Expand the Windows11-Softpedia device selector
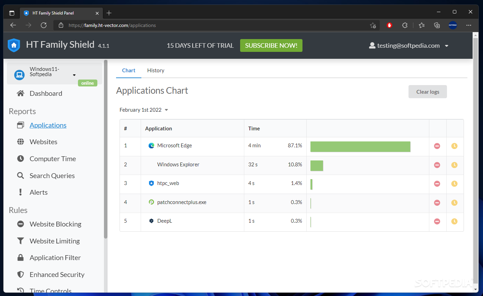 point(54,73)
